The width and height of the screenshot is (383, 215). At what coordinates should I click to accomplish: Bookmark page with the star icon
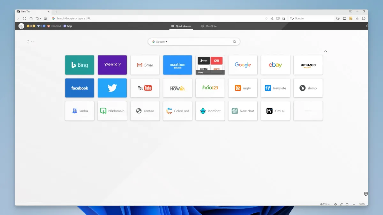(45, 18)
